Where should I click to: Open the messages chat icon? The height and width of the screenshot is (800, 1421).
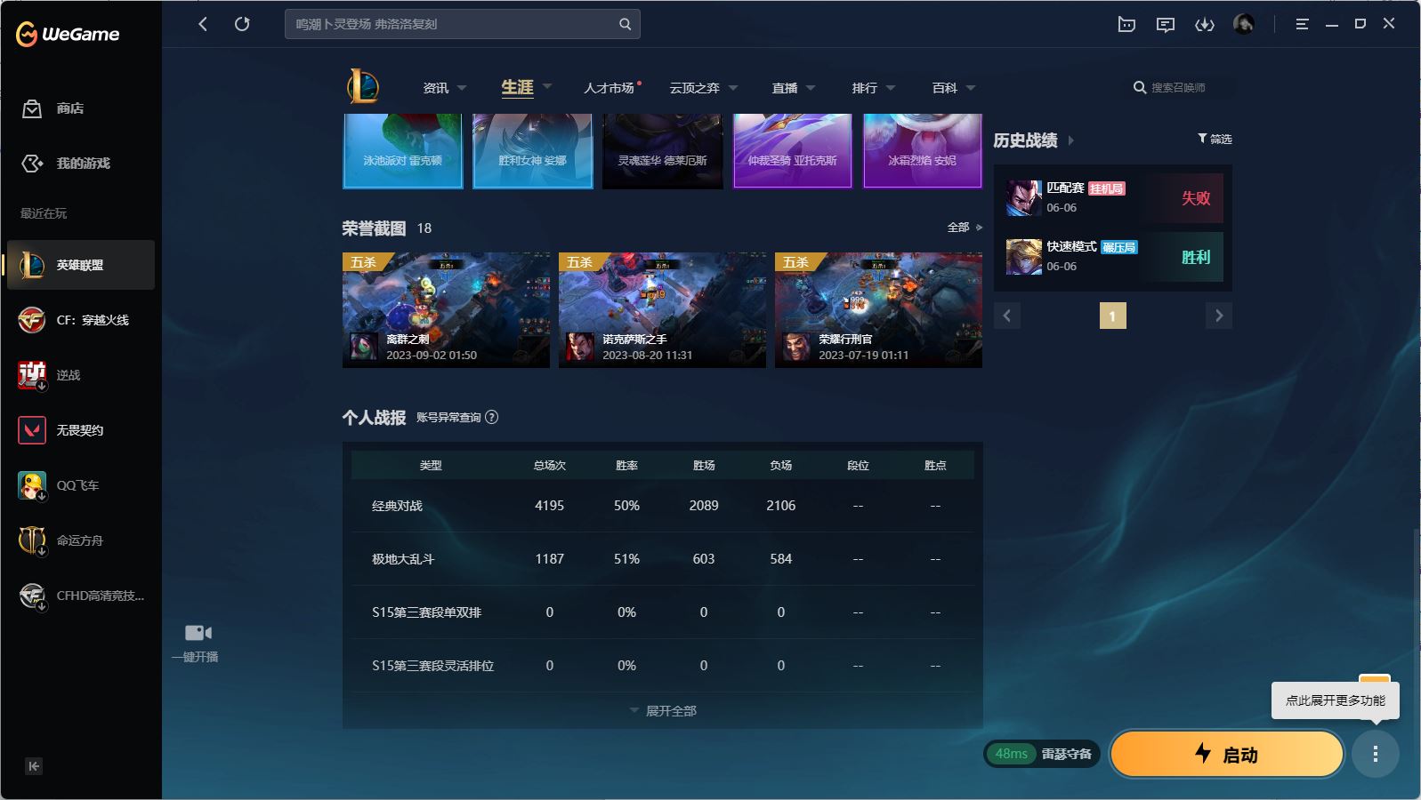pos(1165,25)
